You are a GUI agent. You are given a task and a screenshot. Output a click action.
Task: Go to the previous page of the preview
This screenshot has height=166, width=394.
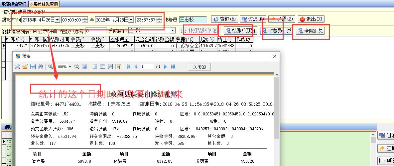pos(136,66)
